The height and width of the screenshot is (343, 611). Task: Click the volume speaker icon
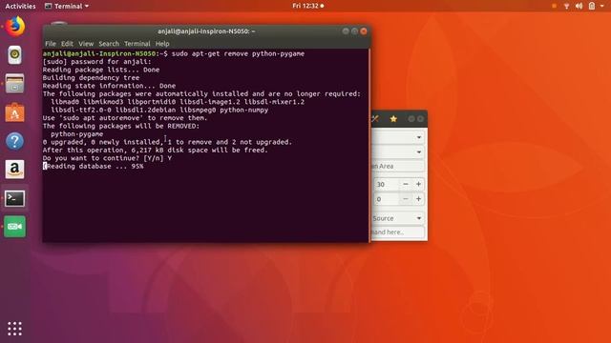[x=579, y=6]
